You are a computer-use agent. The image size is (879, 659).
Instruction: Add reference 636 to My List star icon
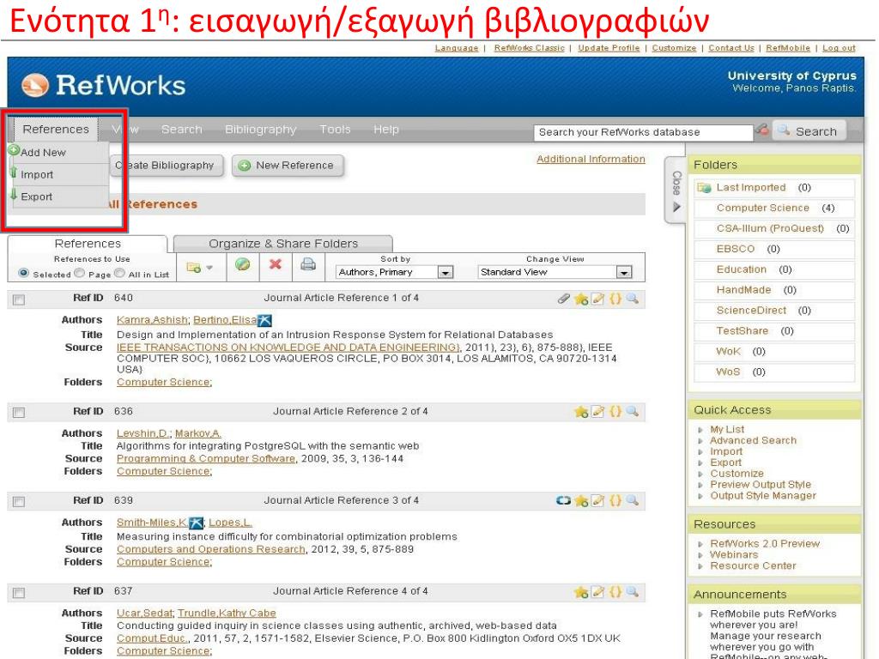point(581,412)
